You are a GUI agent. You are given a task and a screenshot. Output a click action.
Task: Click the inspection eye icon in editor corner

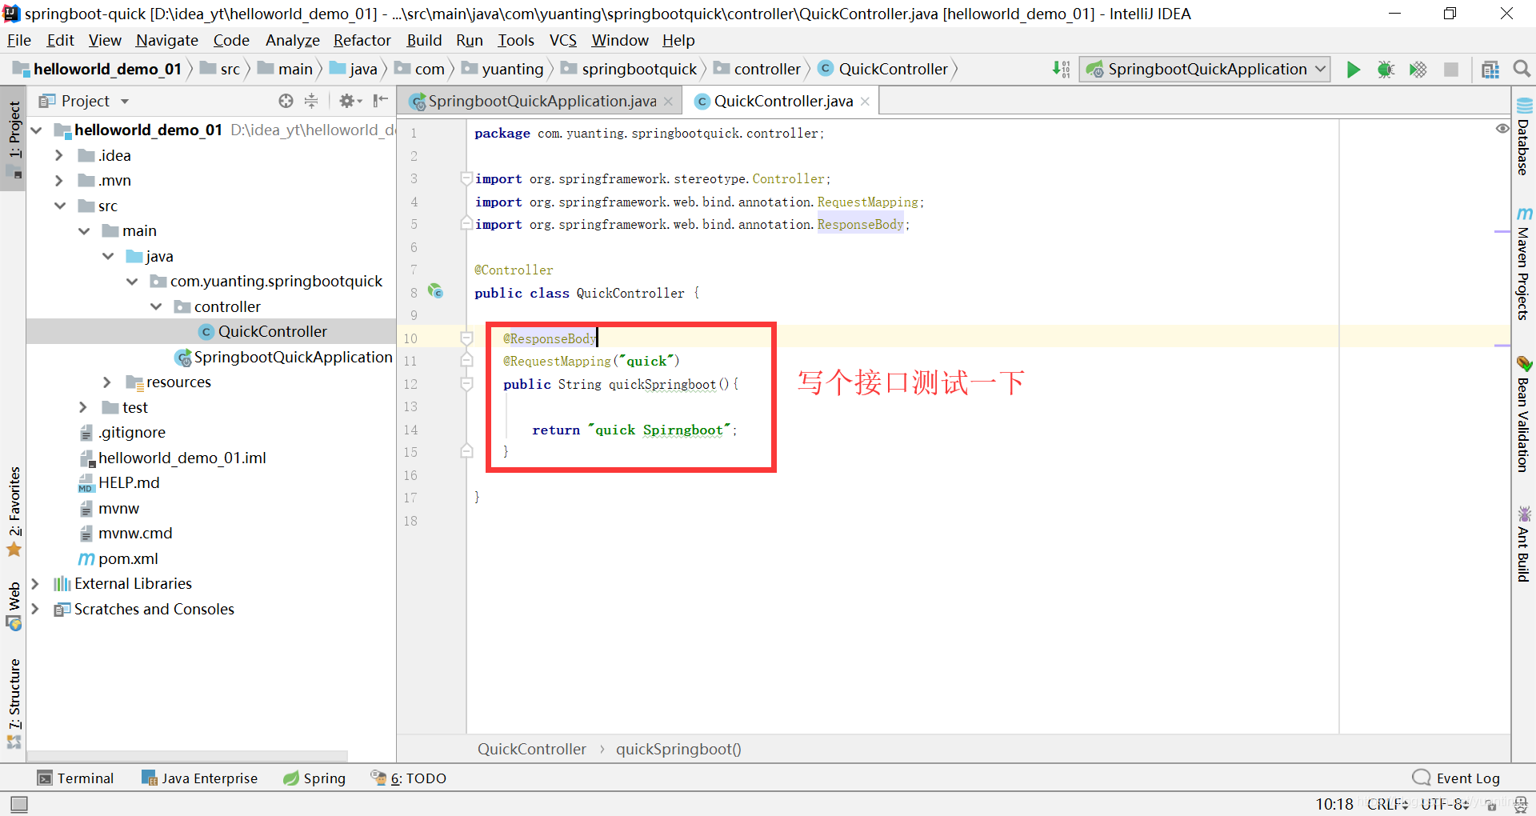(x=1502, y=129)
